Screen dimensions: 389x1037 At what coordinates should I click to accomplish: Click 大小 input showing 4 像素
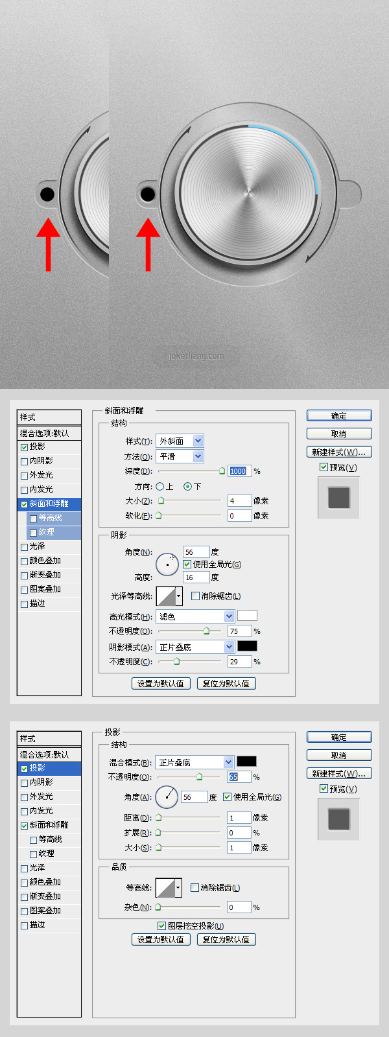tap(240, 500)
